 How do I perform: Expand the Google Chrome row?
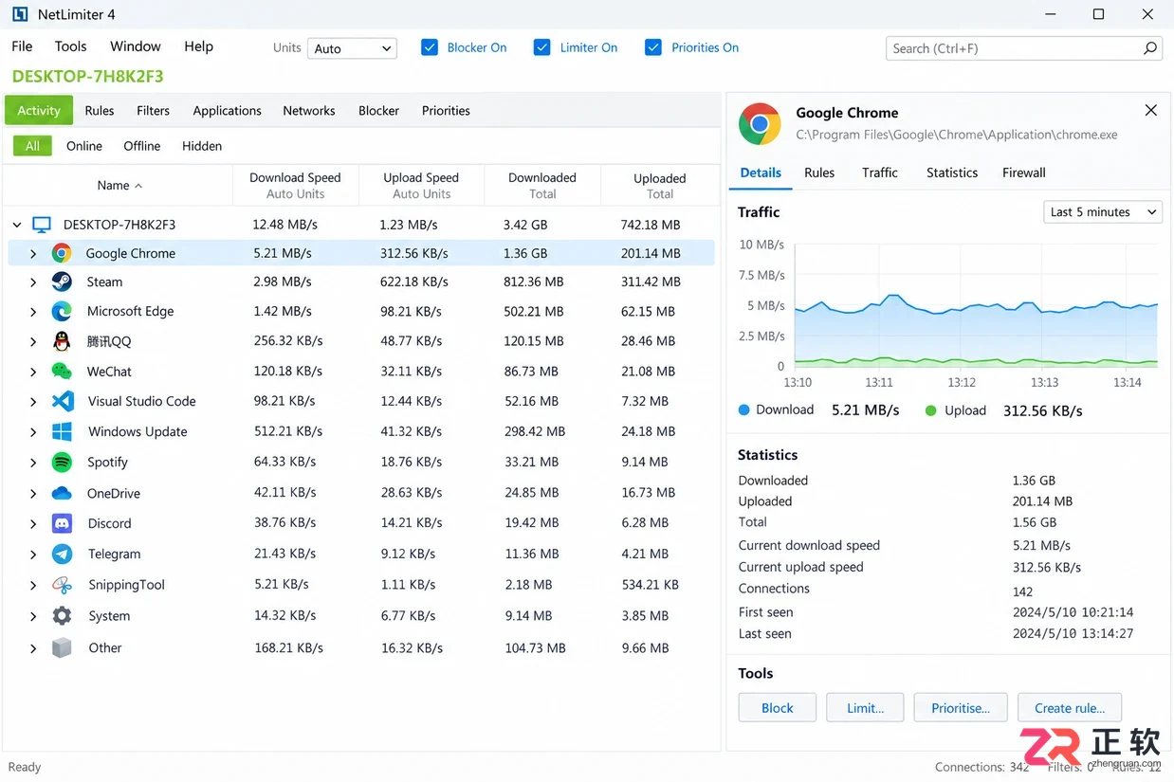[x=33, y=254]
